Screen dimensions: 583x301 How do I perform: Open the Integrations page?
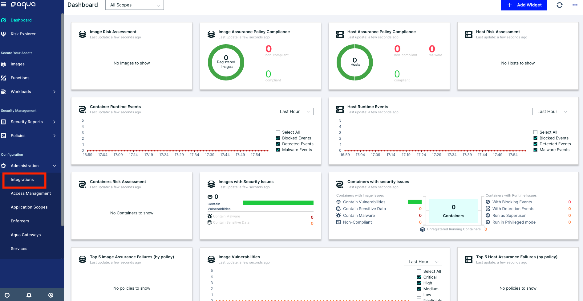tap(22, 179)
